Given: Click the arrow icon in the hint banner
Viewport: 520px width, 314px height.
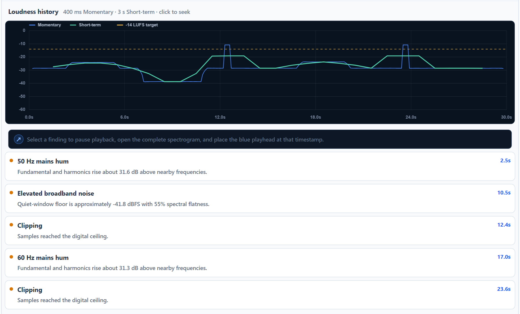Looking at the screenshot, I should 19,139.
